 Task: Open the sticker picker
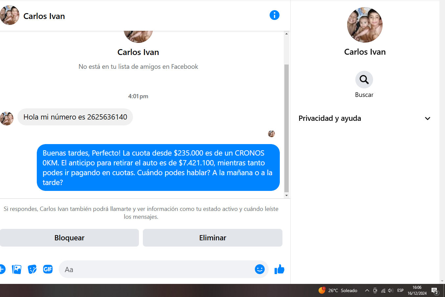click(x=32, y=269)
